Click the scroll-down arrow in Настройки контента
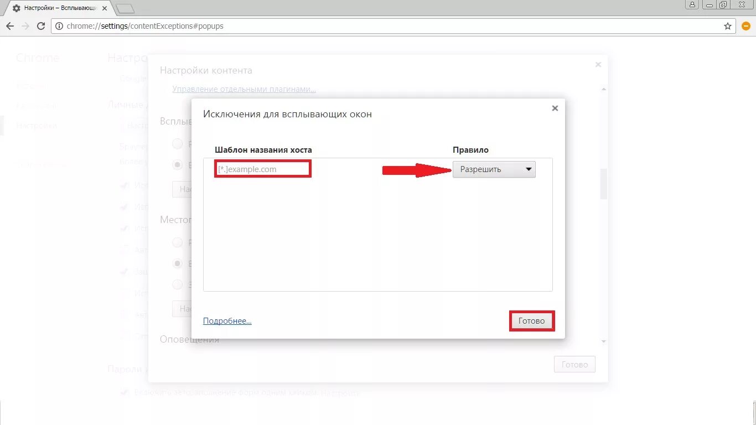 tap(604, 341)
